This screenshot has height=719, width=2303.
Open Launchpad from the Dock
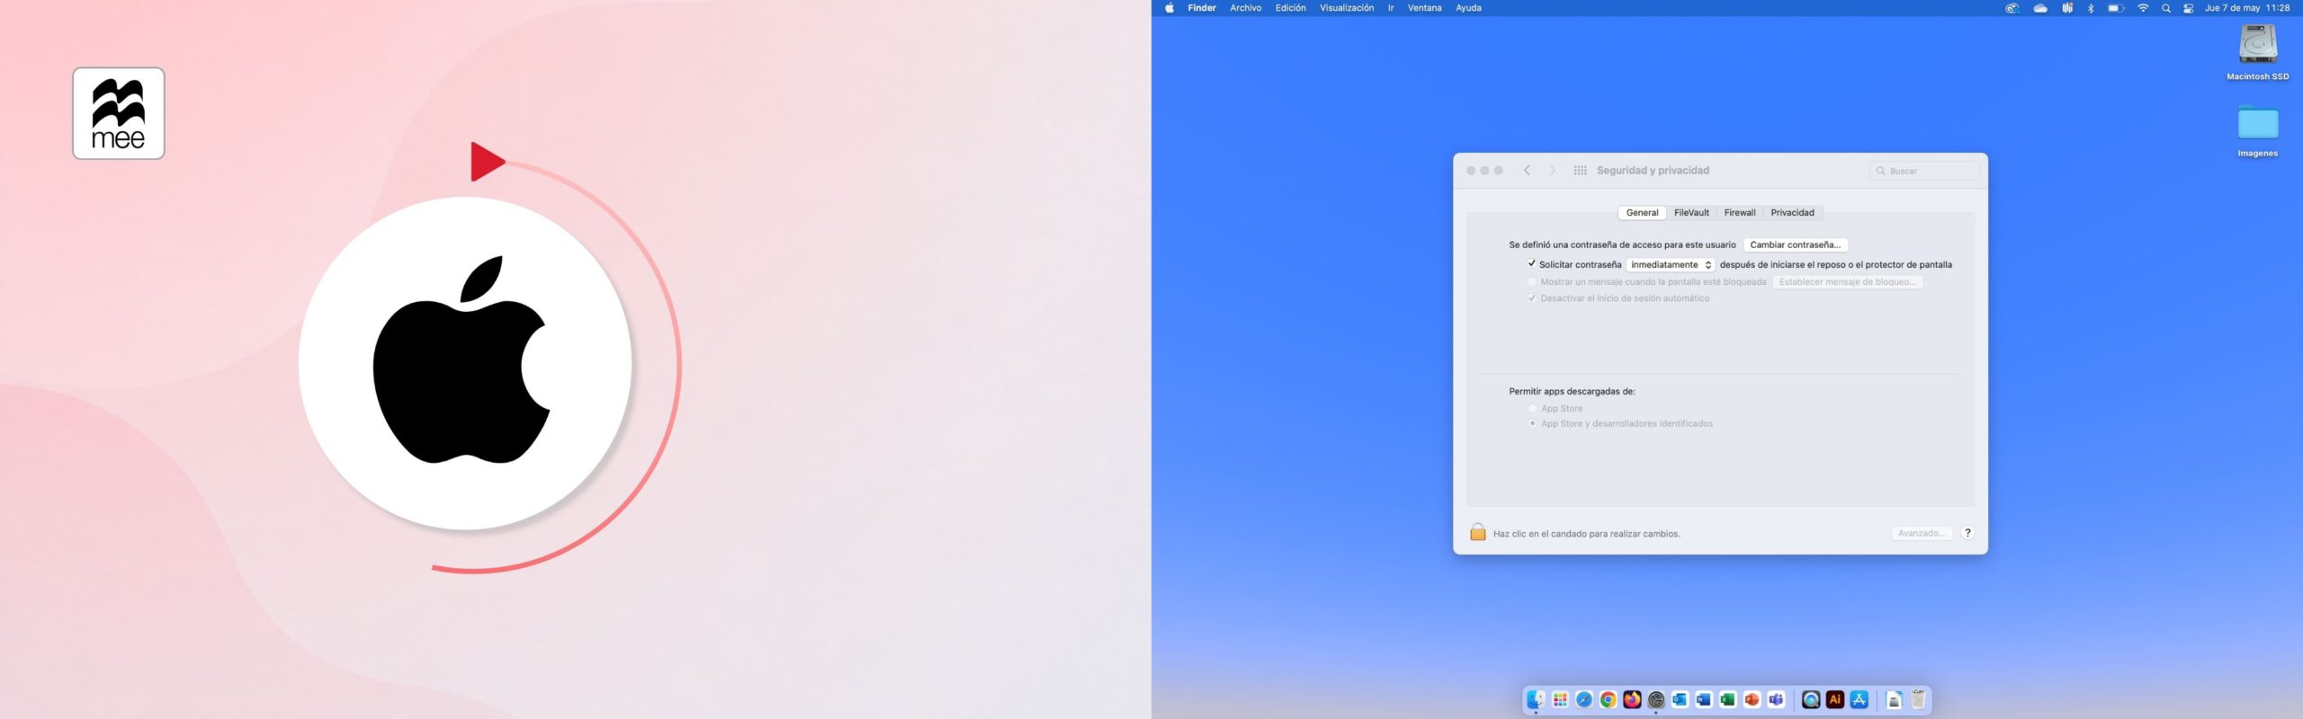tap(1560, 699)
